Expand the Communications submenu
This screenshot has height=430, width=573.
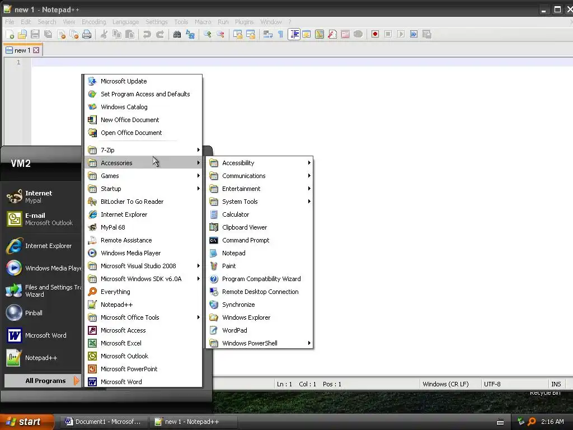point(260,176)
